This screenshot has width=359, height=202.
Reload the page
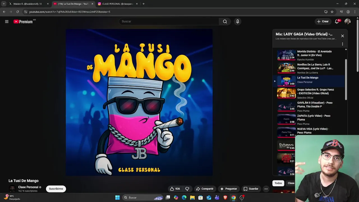[x=17, y=12]
